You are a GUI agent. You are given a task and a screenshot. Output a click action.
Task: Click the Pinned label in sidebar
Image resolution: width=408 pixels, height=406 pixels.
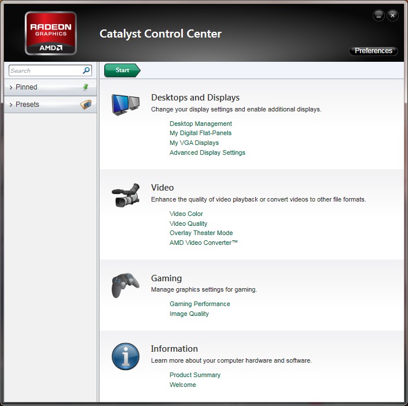tap(26, 87)
